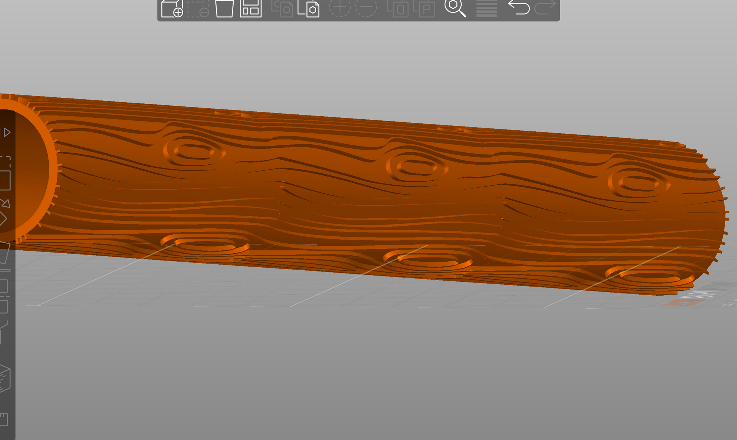The image size is (737, 440).
Task: Click the Arrange objects icon
Action: 251,8
